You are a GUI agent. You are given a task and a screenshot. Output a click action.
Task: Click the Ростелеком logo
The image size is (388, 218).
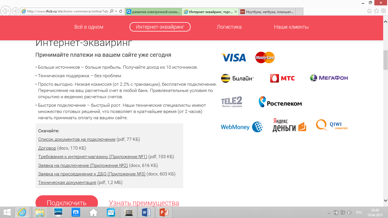(280, 102)
